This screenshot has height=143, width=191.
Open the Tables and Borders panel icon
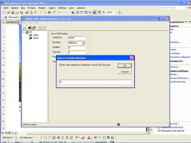(x=77, y=13)
